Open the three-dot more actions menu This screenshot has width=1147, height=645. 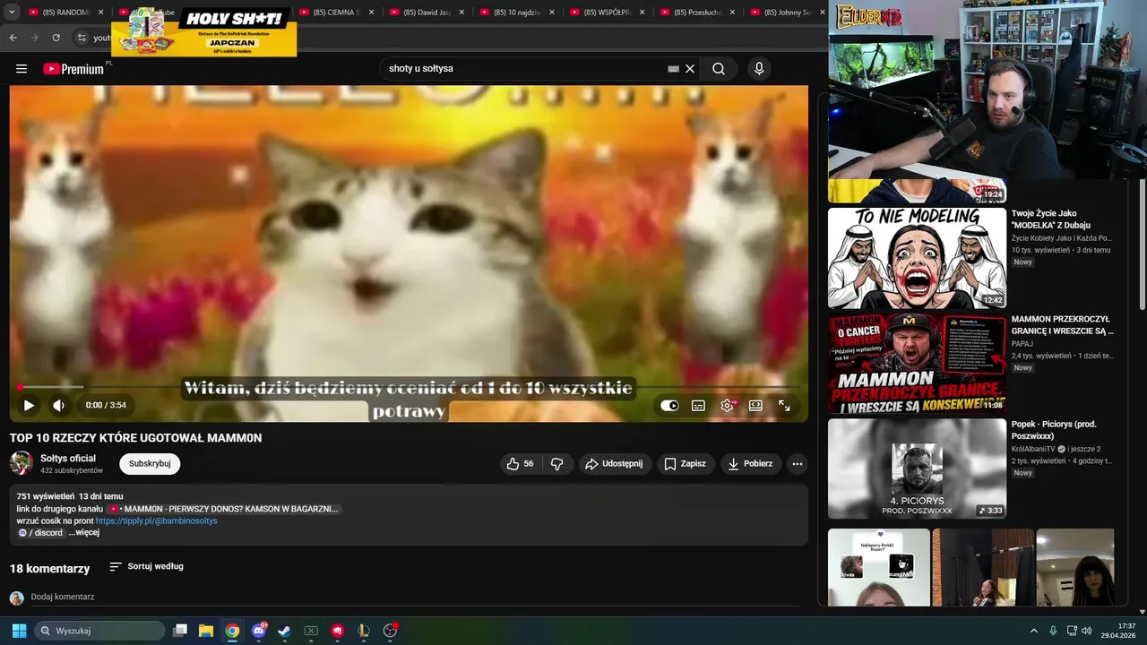tap(797, 463)
